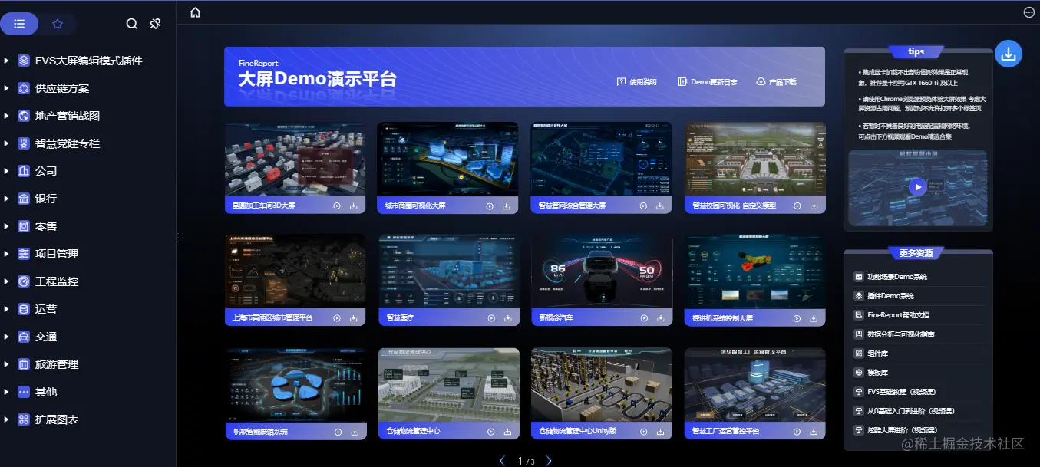Switch to the favorites star view
Image resolution: width=1040 pixels, height=467 pixels.
tap(58, 24)
